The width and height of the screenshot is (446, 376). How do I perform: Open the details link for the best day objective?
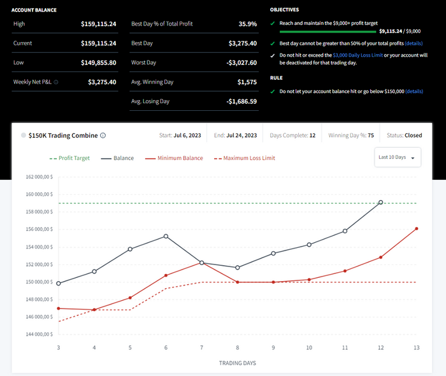414,43
